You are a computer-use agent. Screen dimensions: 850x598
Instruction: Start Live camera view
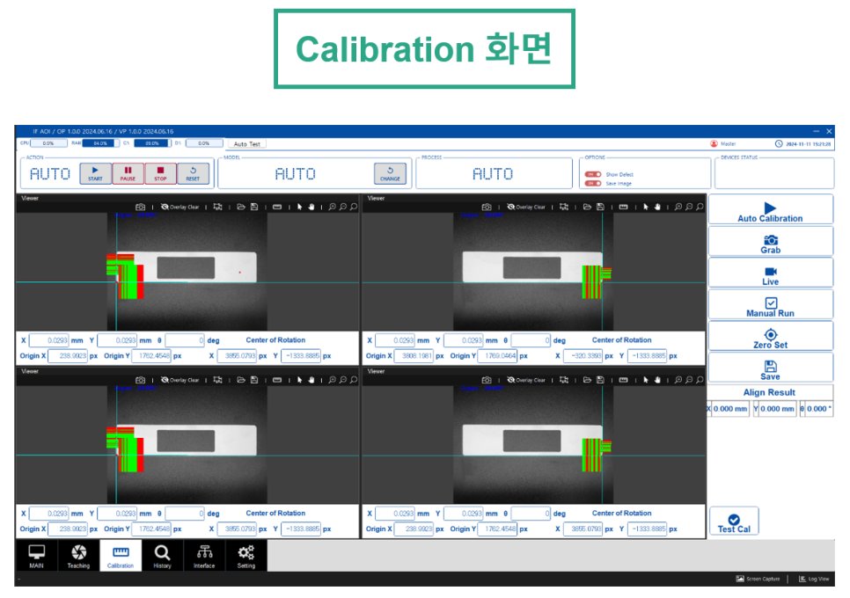[x=770, y=273]
